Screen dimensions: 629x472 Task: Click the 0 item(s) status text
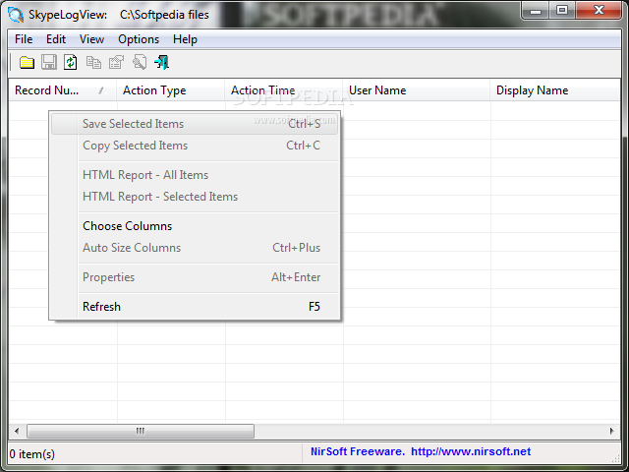pos(32,454)
